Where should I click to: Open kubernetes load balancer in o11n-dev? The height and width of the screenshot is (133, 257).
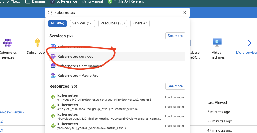[117, 97]
